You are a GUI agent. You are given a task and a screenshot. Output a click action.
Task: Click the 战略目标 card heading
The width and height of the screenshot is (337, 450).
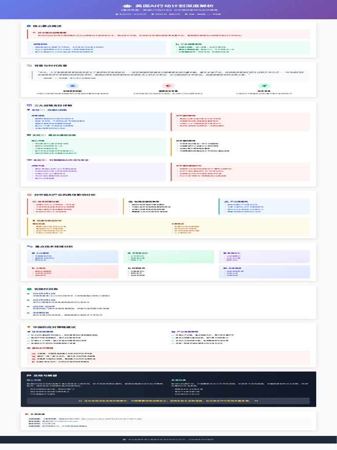point(40,44)
